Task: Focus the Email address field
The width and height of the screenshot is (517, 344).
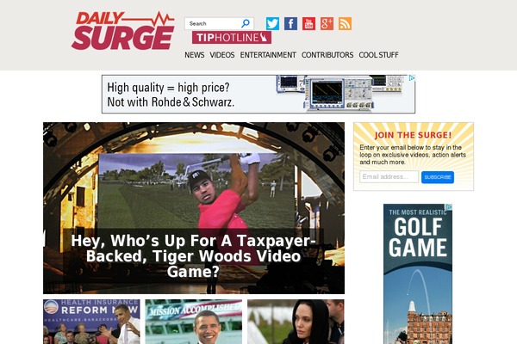Action: (x=389, y=177)
